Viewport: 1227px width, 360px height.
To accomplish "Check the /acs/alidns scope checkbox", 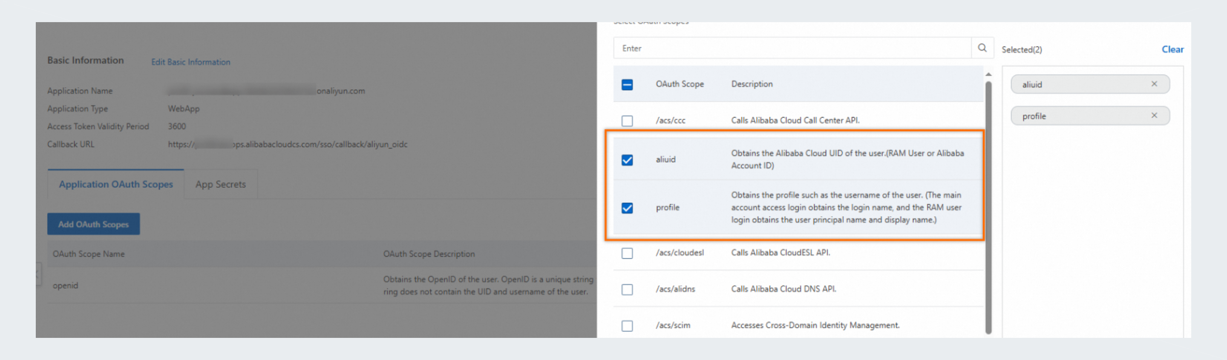I will [x=627, y=290].
